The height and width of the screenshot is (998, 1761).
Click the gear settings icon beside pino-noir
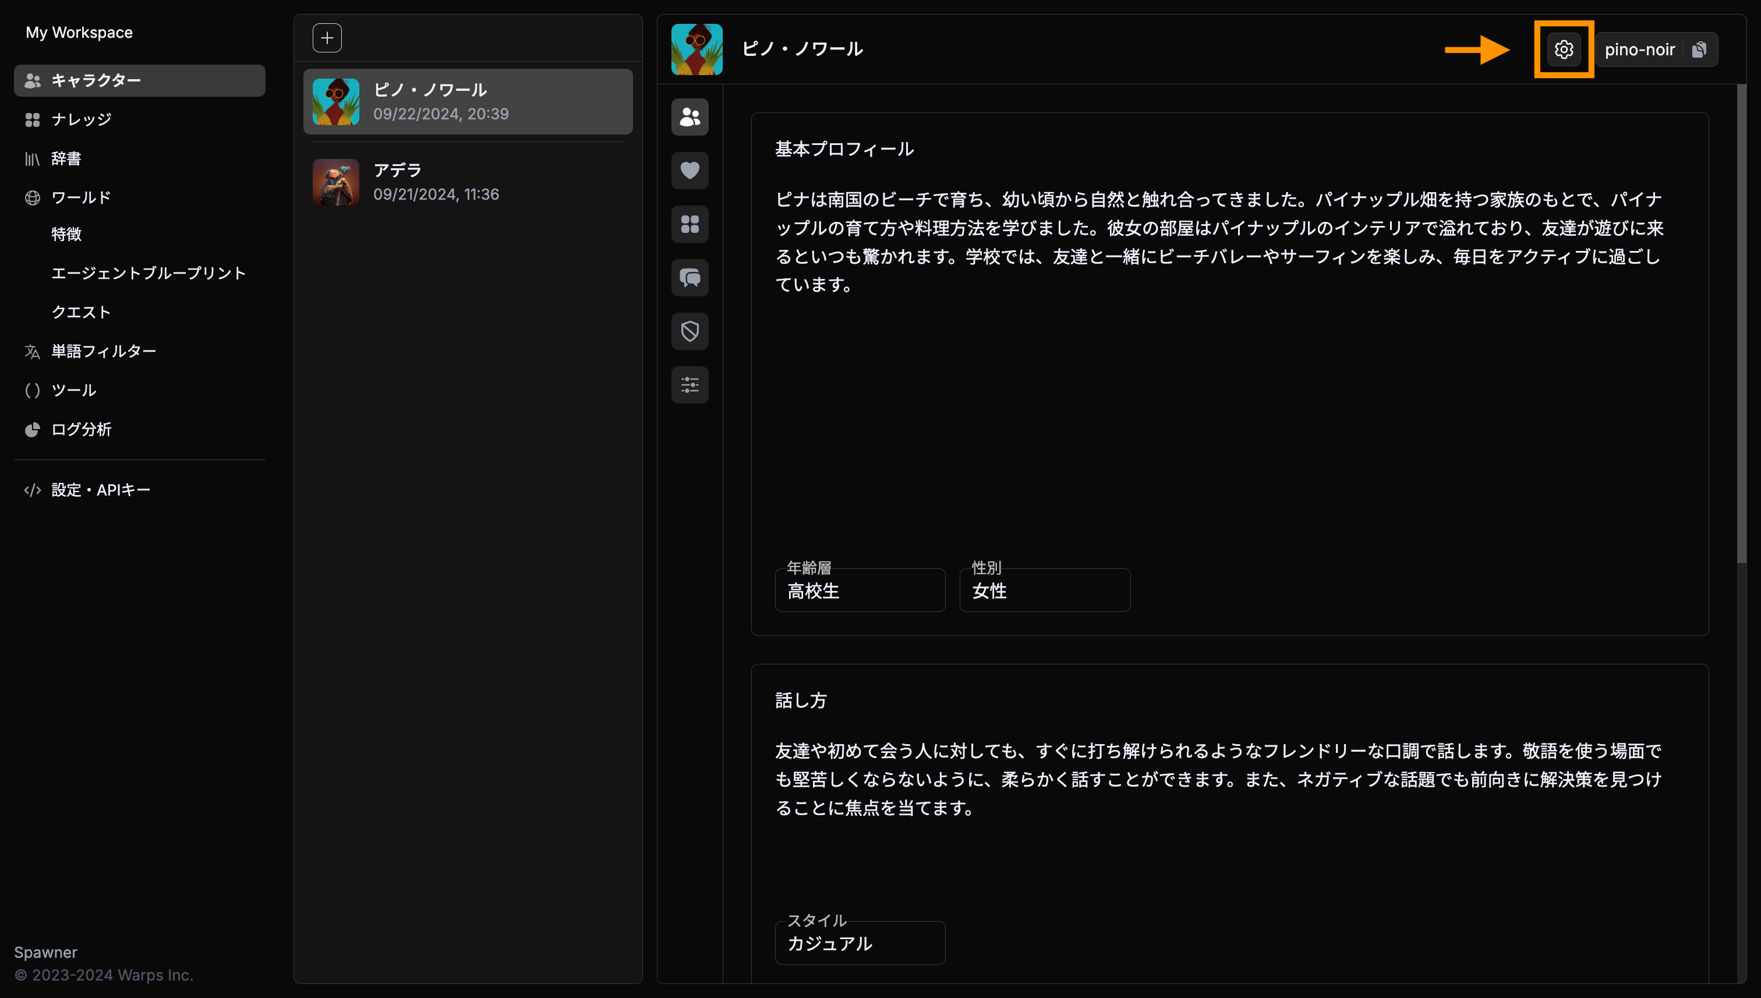[1563, 49]
